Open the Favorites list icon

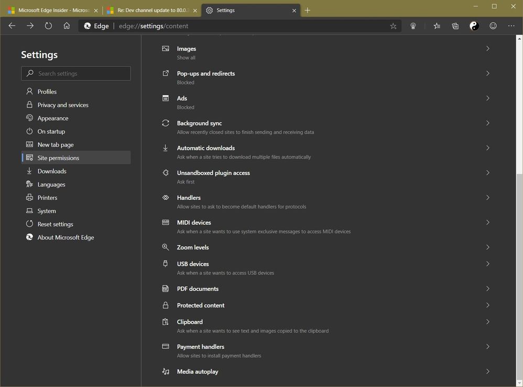tap(437, 26)
